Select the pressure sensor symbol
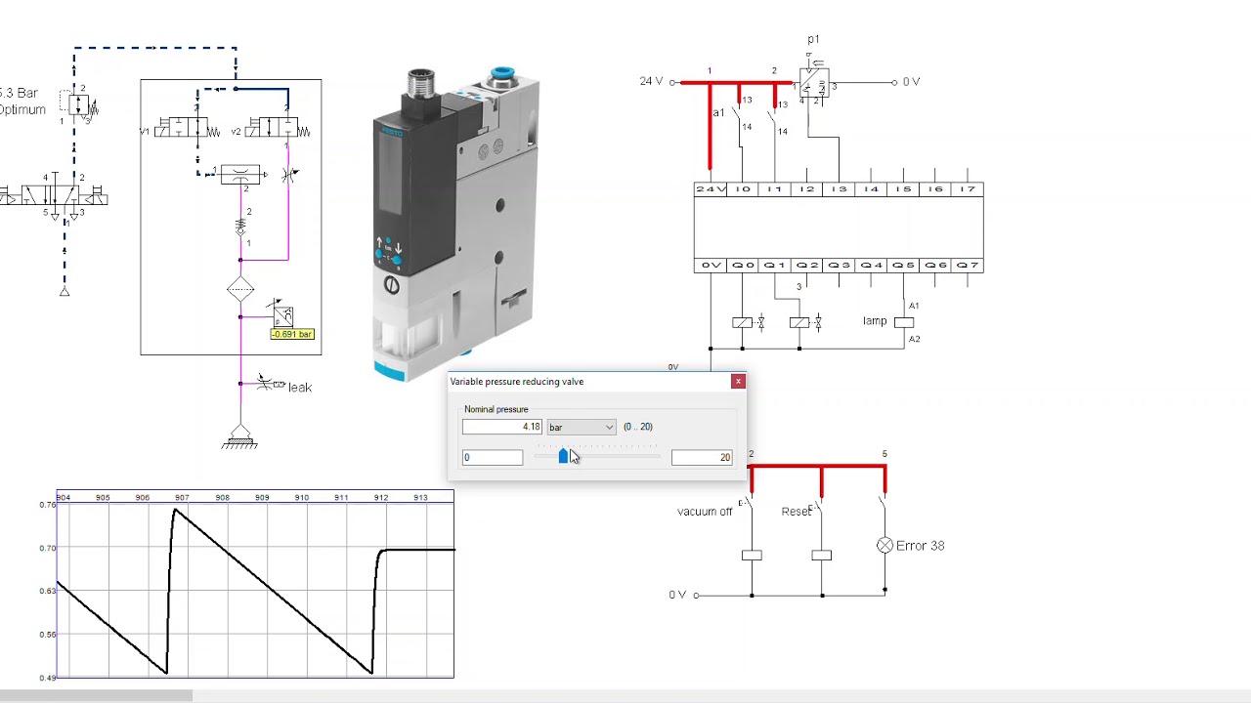The height and width of the screenshot is (703, 1251). 281,314
